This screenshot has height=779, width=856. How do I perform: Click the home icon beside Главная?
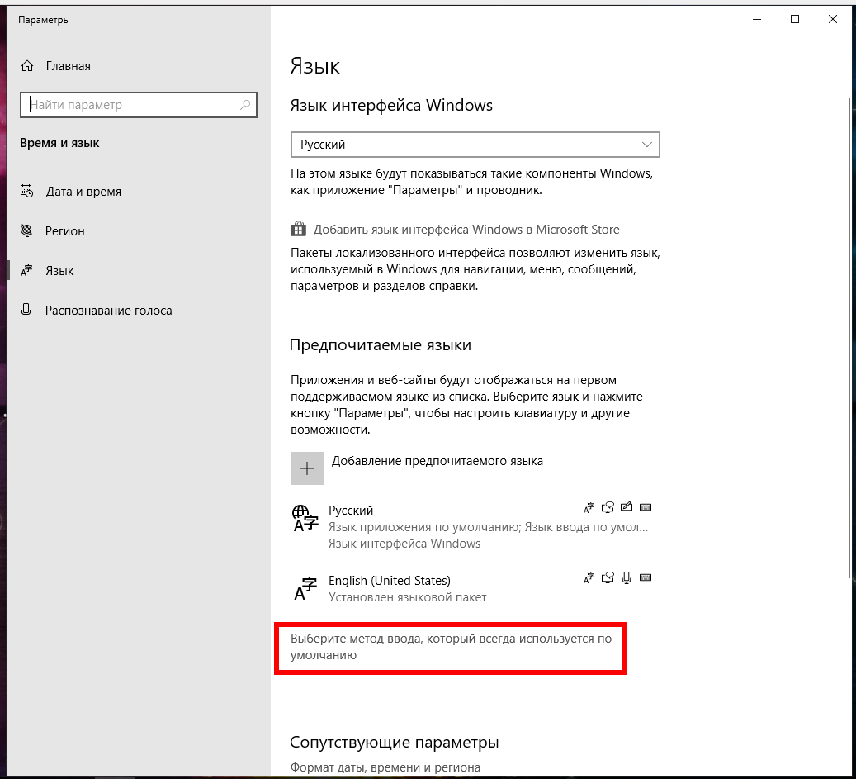pyautogui.click(x=26, y=66)
